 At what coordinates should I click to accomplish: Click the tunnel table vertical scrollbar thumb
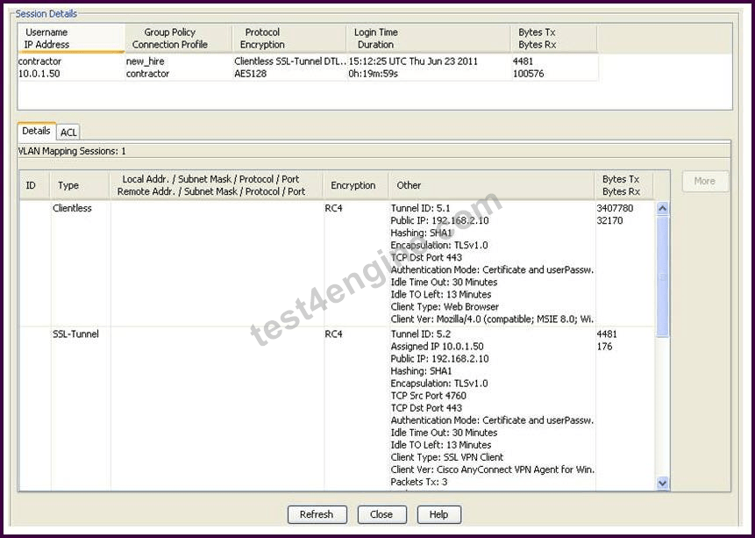(663, 276)
